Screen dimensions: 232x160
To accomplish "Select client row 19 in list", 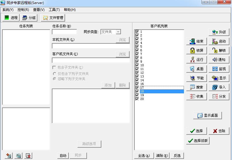I will 162,95.
